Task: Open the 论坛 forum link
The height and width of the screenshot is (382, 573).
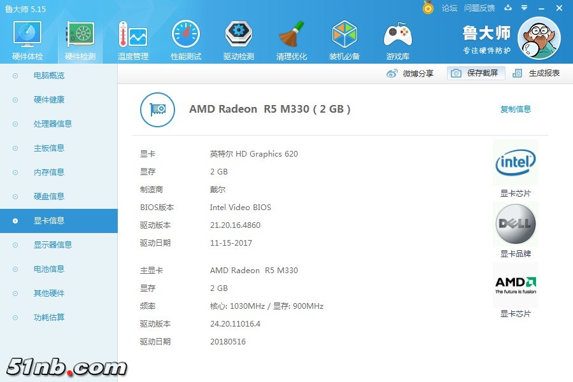Action: click(x=449, y=8)
